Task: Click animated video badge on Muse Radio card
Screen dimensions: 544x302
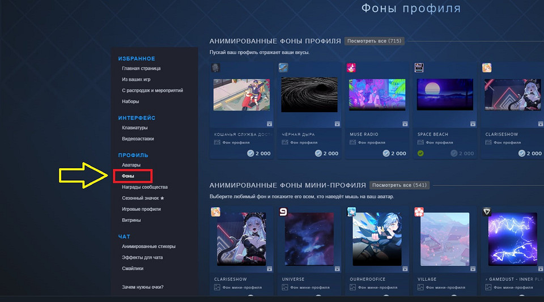Action: coord(405,124)
